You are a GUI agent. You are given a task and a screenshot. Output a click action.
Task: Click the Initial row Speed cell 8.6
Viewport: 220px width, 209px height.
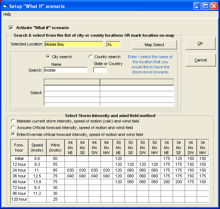[37, 158]
